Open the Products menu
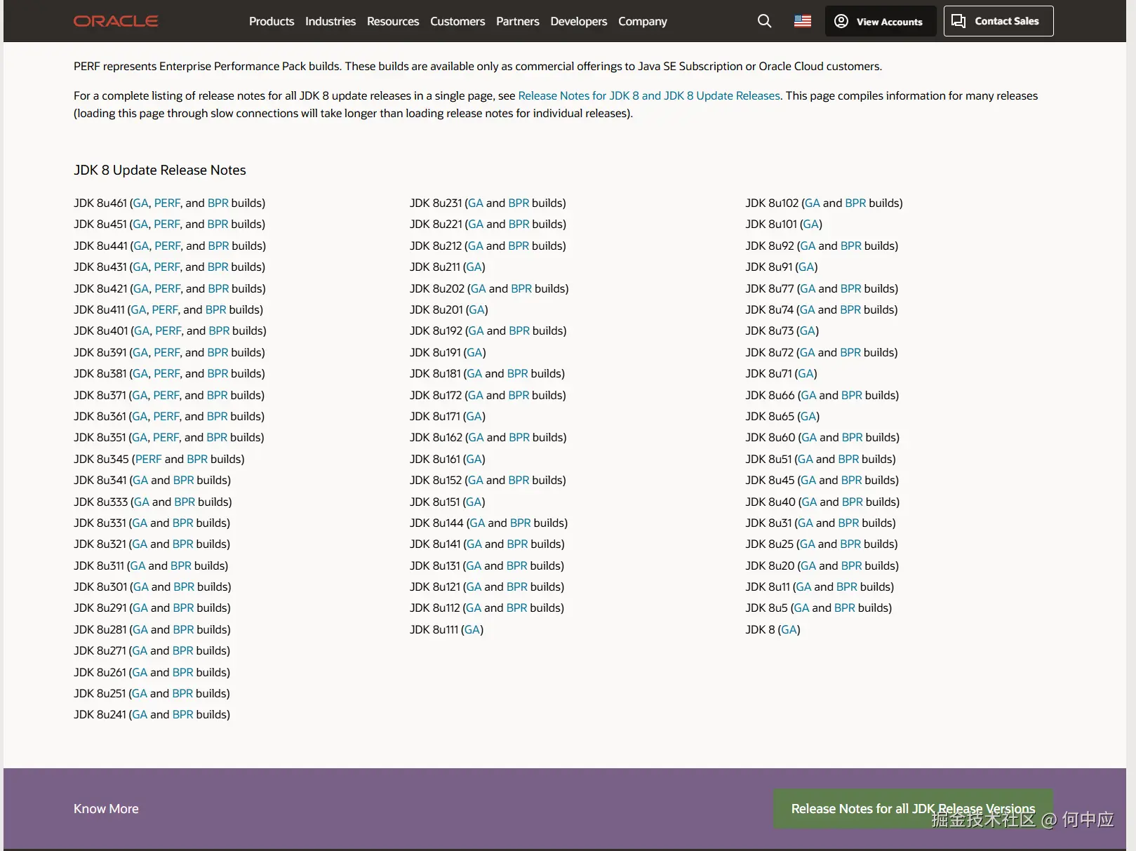This screenshot has height=851, width=1136. [272, 21]
